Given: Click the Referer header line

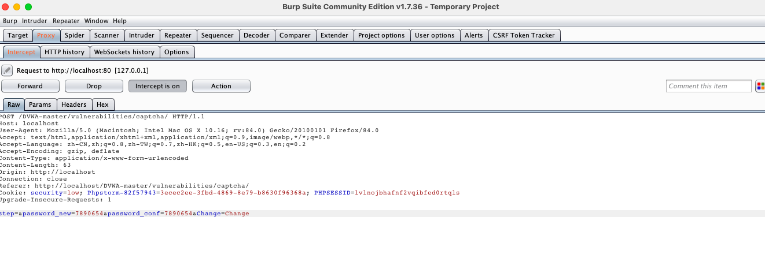Looking at the screenshot, I should (124, 186).
